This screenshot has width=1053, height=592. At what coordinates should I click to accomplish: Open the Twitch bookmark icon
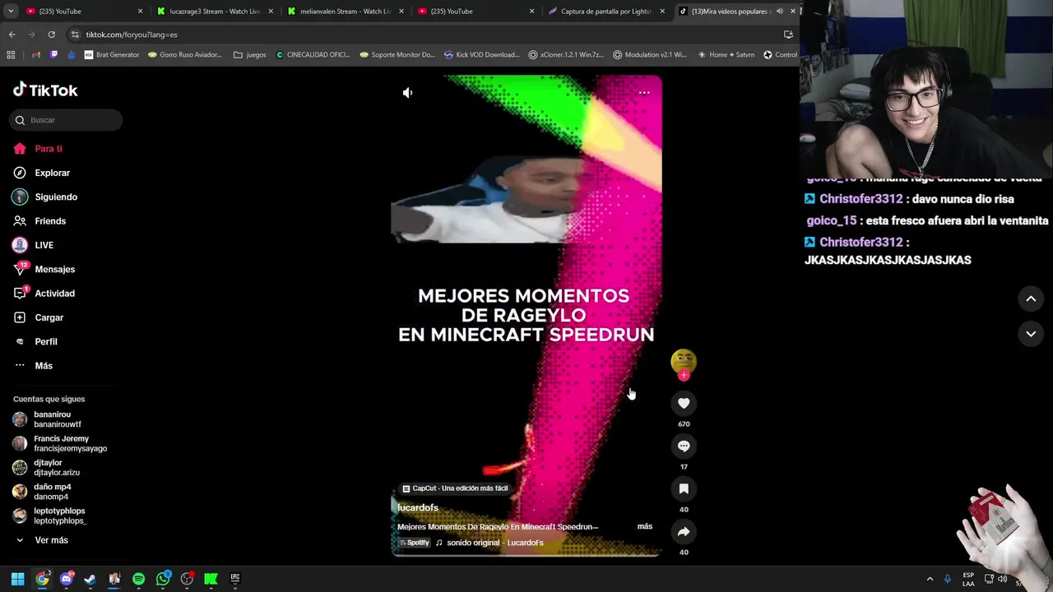pyautogui.click(x=54, y=55)
